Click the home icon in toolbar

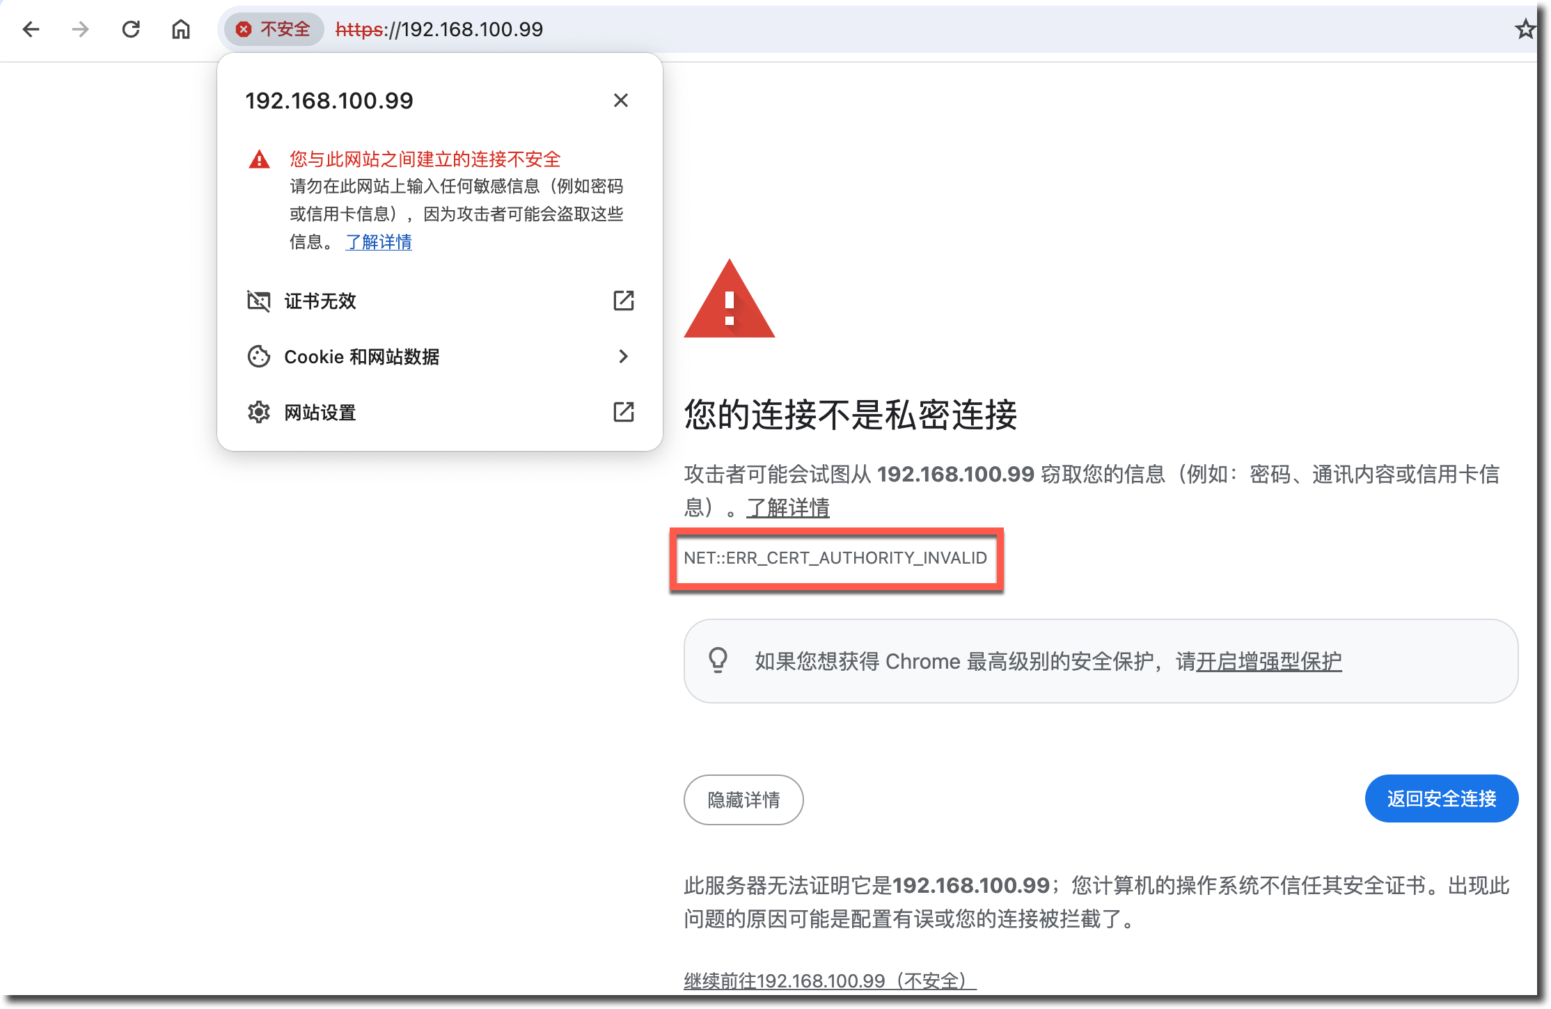click(x=181, y=29)
